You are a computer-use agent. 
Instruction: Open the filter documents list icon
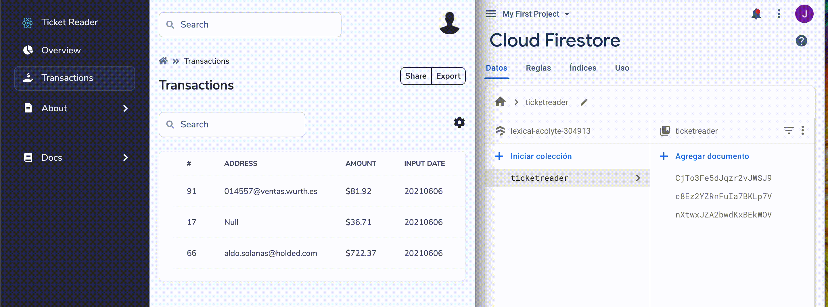788,131
